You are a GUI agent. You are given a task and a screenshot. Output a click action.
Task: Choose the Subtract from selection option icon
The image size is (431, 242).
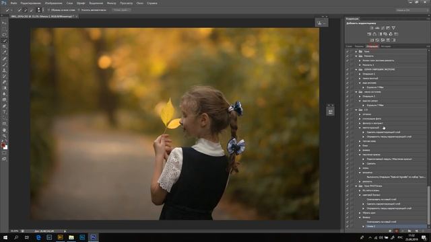(32, 10)
